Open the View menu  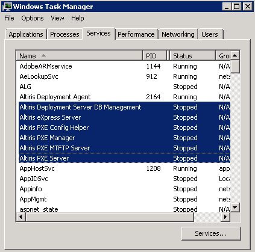pos(57,18)
